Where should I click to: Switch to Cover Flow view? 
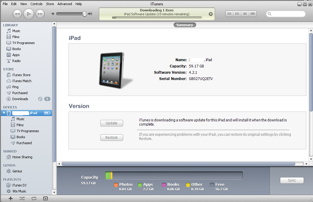253,14
